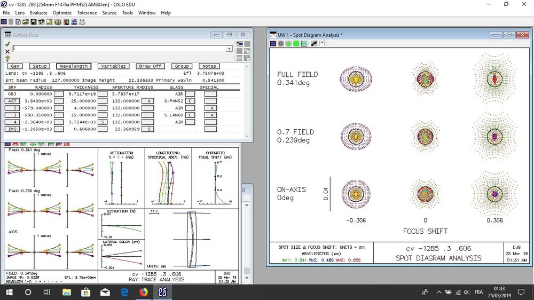Open the File menu
This screenshot has width=534, height=300.
[x=6, y=13]
